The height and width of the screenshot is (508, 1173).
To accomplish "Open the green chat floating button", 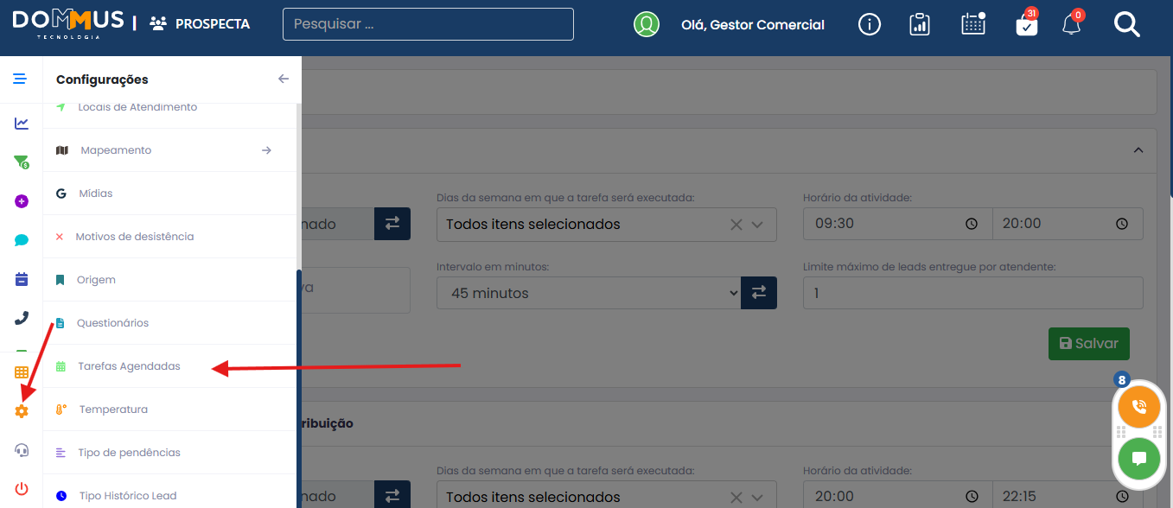I will 1138,458.
